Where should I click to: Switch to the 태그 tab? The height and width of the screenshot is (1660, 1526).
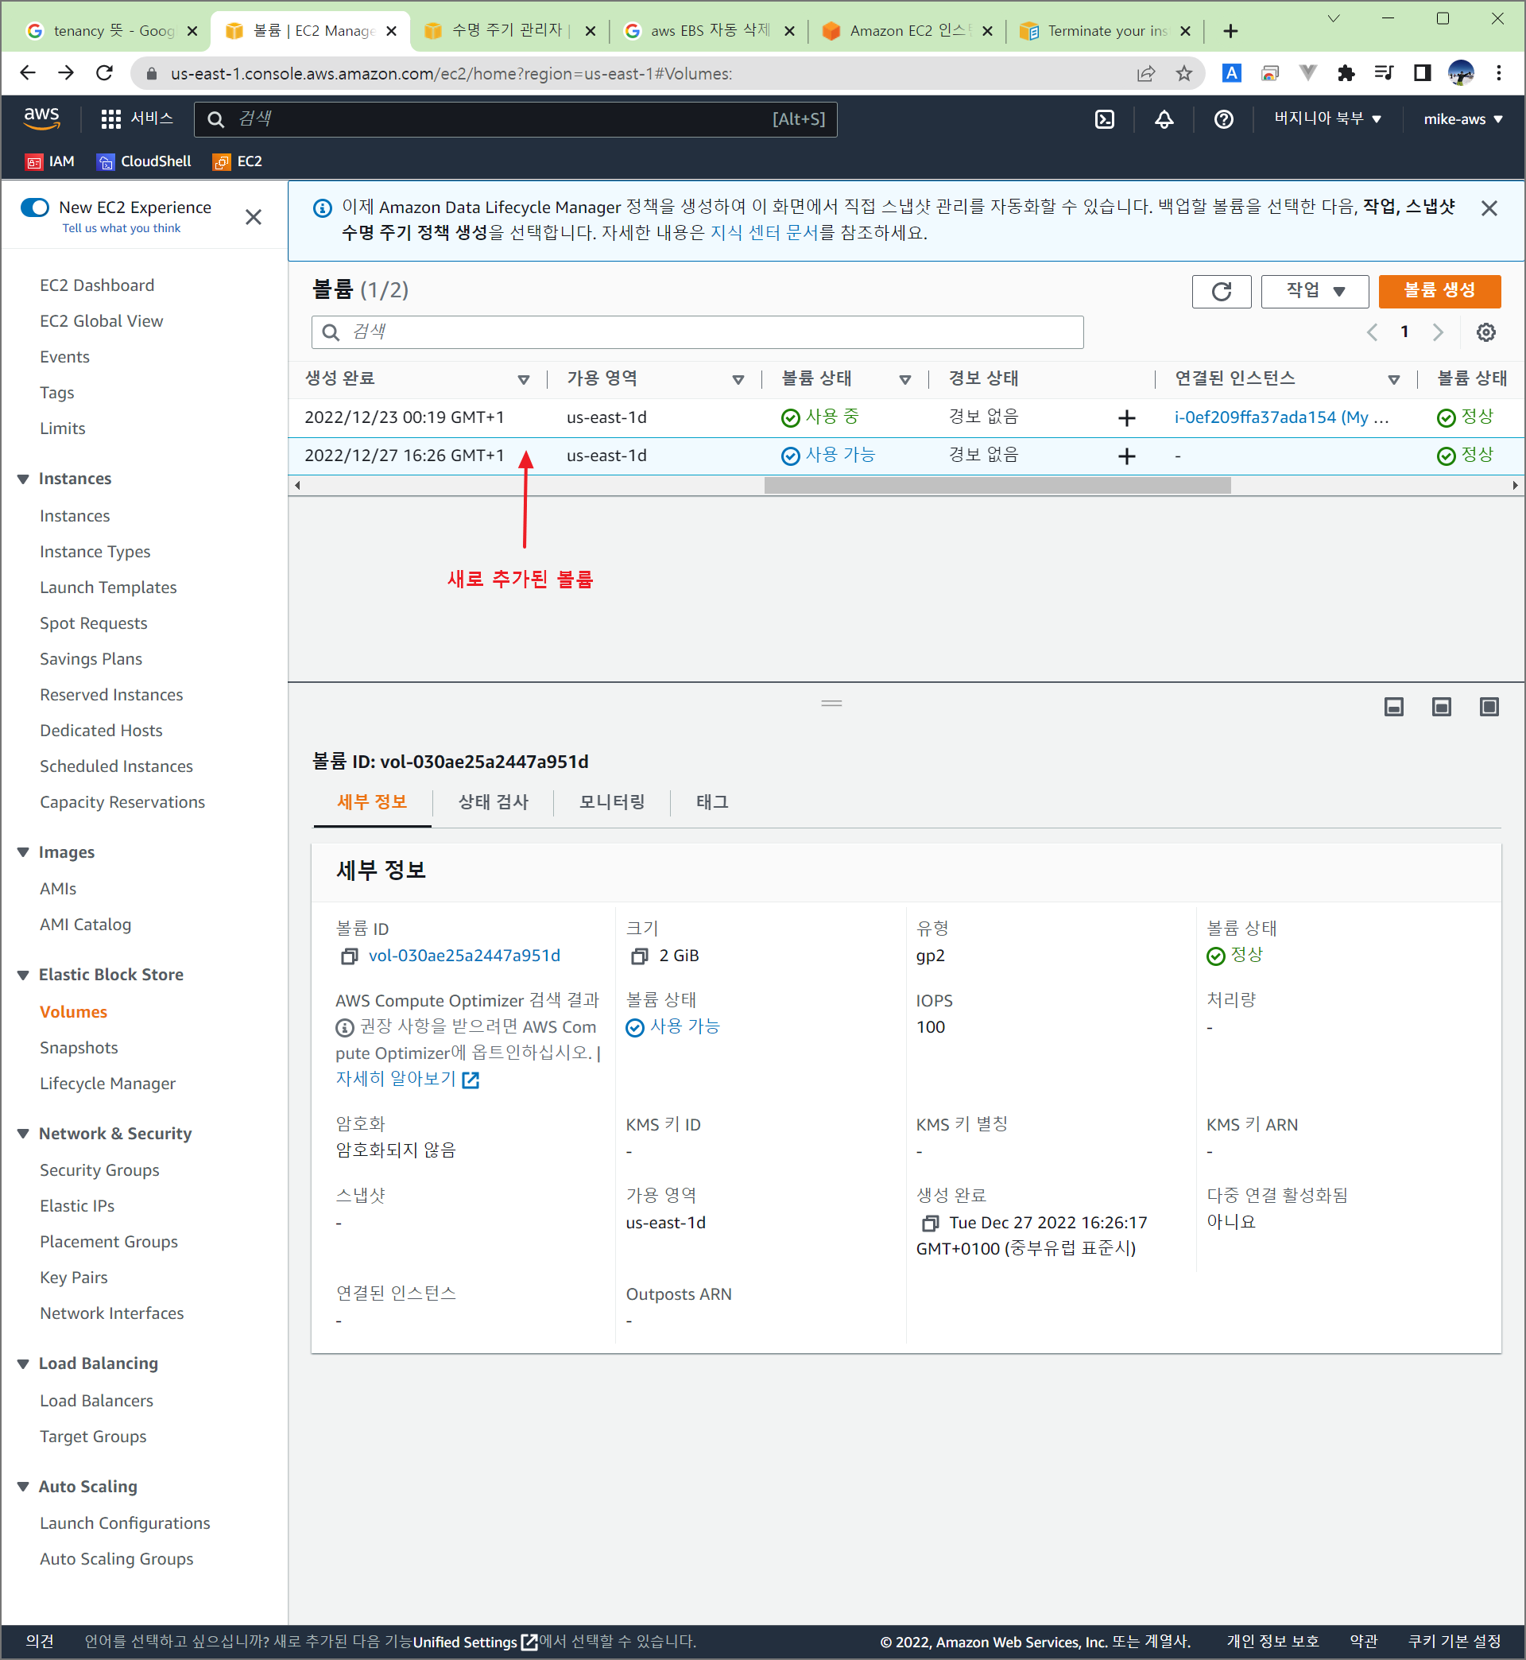[x=712, y=802]
